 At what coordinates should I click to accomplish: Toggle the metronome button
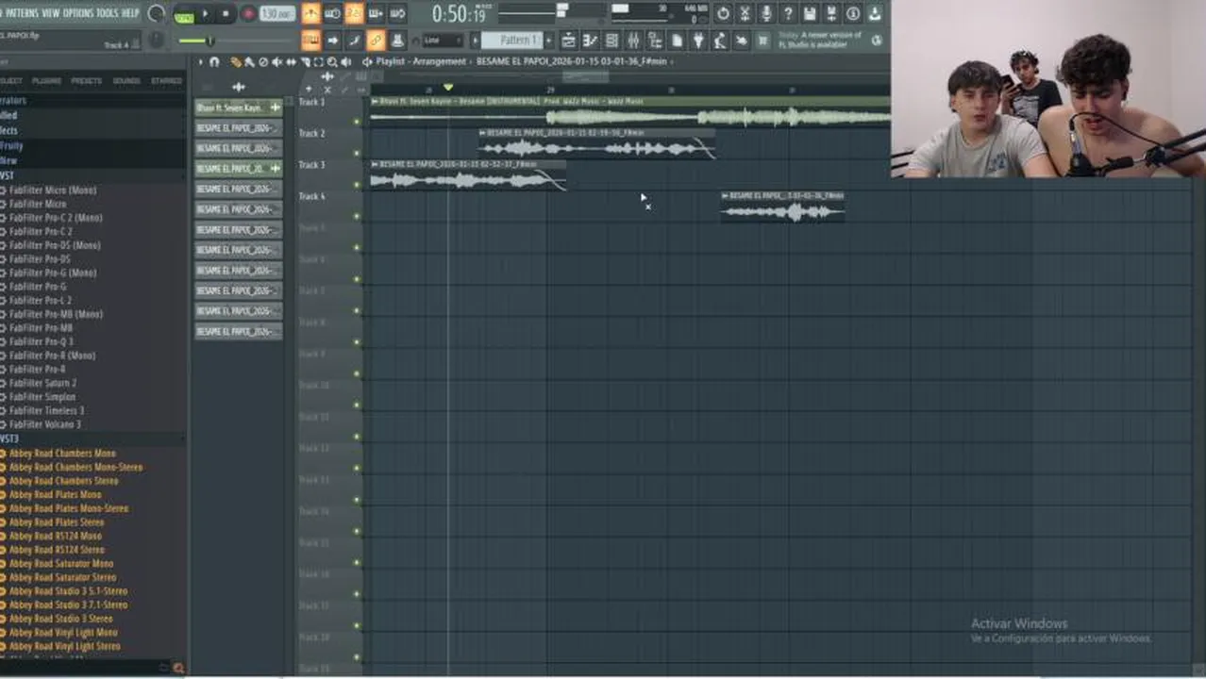click(x=310, y=13)
